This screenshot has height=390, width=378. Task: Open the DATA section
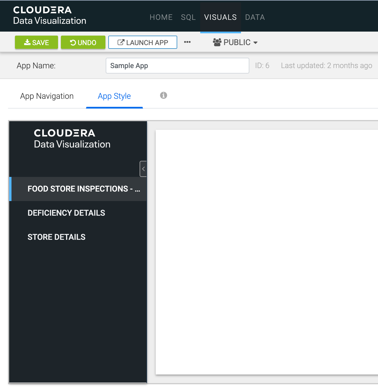[x=255, y=17]
